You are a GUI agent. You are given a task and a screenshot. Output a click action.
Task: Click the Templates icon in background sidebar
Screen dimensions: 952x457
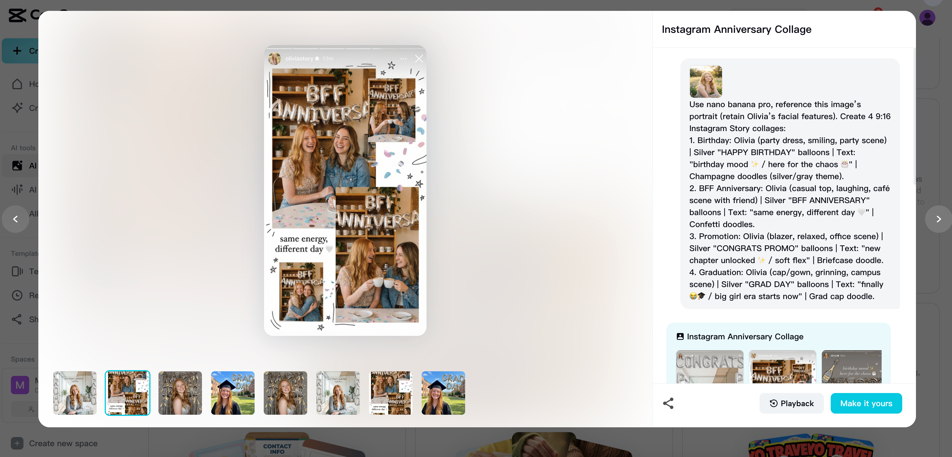click(x=17, y=271)
